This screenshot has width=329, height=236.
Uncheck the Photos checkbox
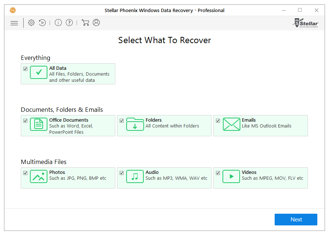[26, 173]
